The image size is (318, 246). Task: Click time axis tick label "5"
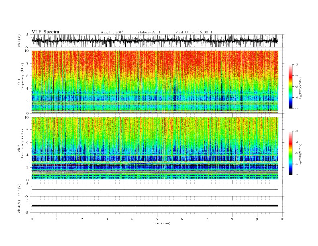[x=157, y=219]
